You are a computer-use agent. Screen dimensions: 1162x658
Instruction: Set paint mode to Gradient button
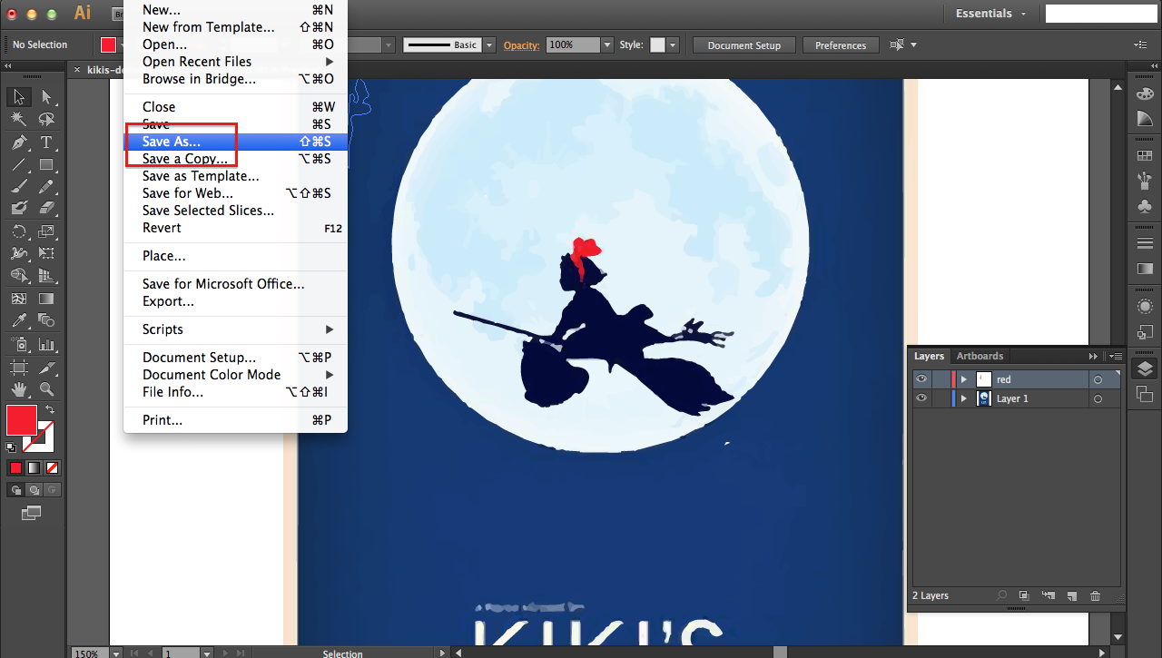pyautogui.click(x=34, y=467)
